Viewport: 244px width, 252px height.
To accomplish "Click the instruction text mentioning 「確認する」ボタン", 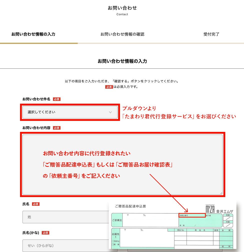I will tap(122, 81).
